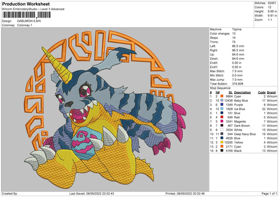
Task: Click the 'Description' column header
Action: [242, 92]
